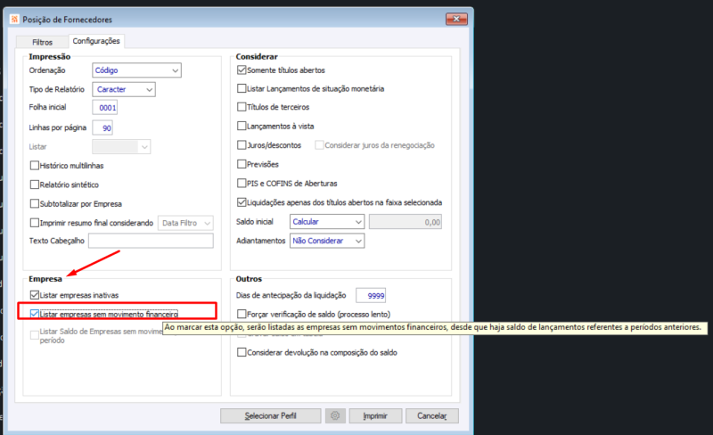Click the Folha inicial field
The width and height of the screenshot is (713, 435).
coord(105,108)
